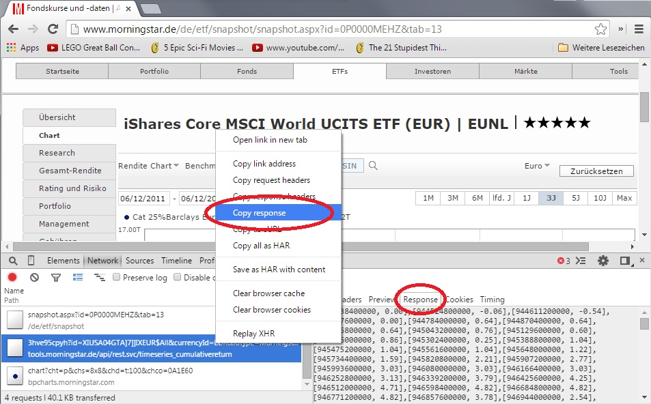Click the red error count indicator
Screen dimensions: 651x404
click(564, 261)
